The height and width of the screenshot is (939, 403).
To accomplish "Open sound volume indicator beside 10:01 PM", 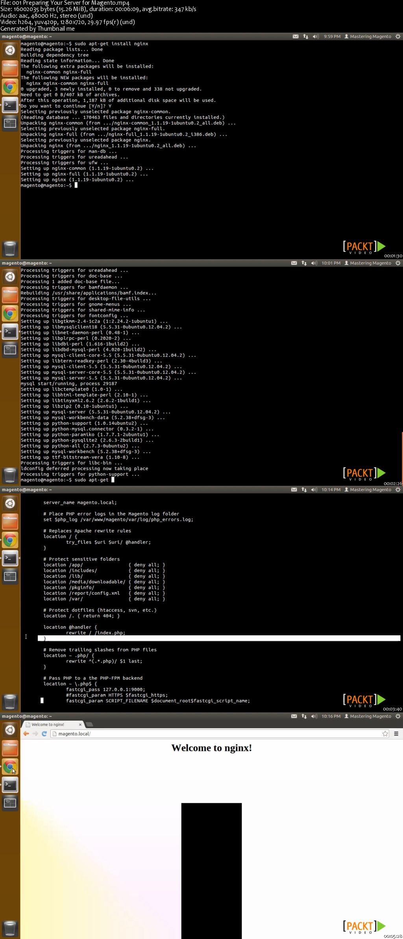I will (314, 263).
